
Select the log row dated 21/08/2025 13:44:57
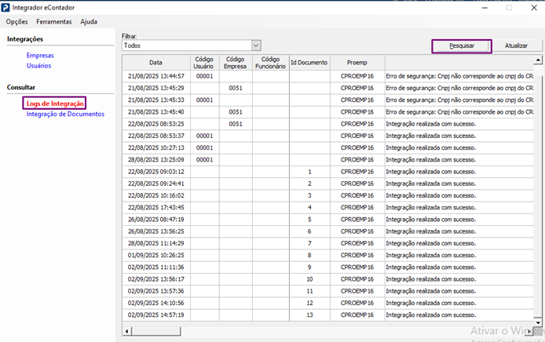click(155, 76)
